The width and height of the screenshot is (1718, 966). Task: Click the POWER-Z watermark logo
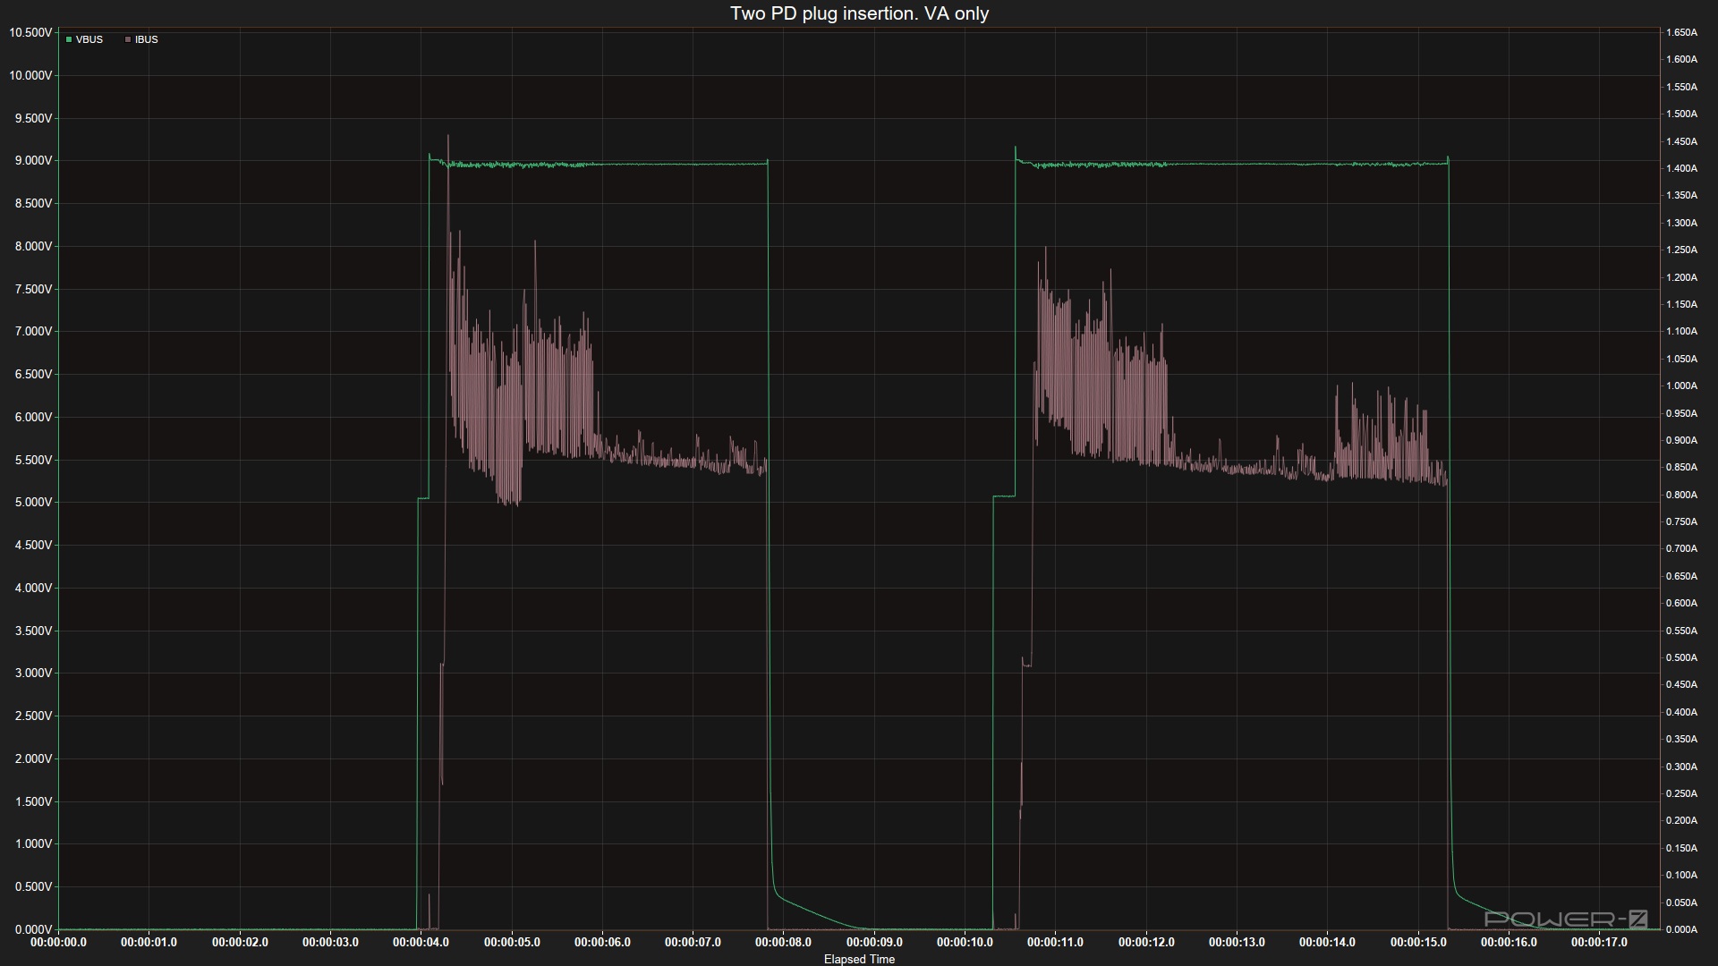coord(1566,919)
